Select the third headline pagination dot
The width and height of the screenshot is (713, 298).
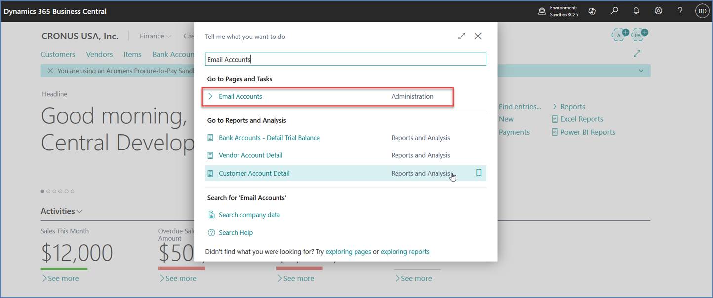(x=54, y=191)
